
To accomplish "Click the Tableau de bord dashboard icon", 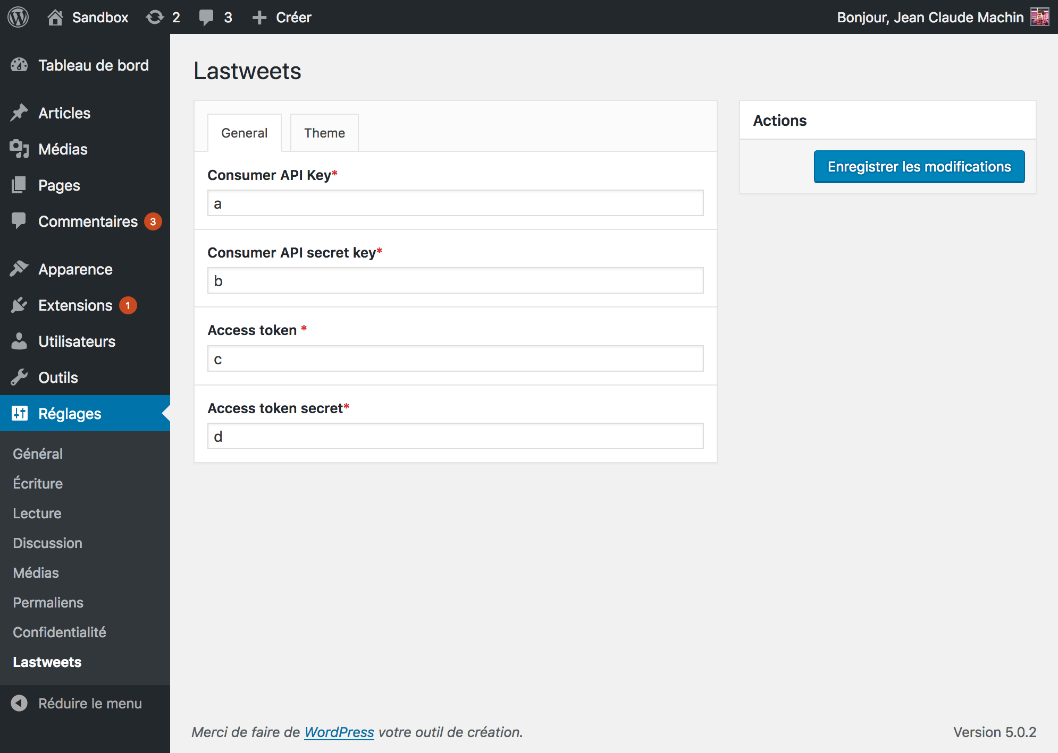I will [x=19, y=65].
